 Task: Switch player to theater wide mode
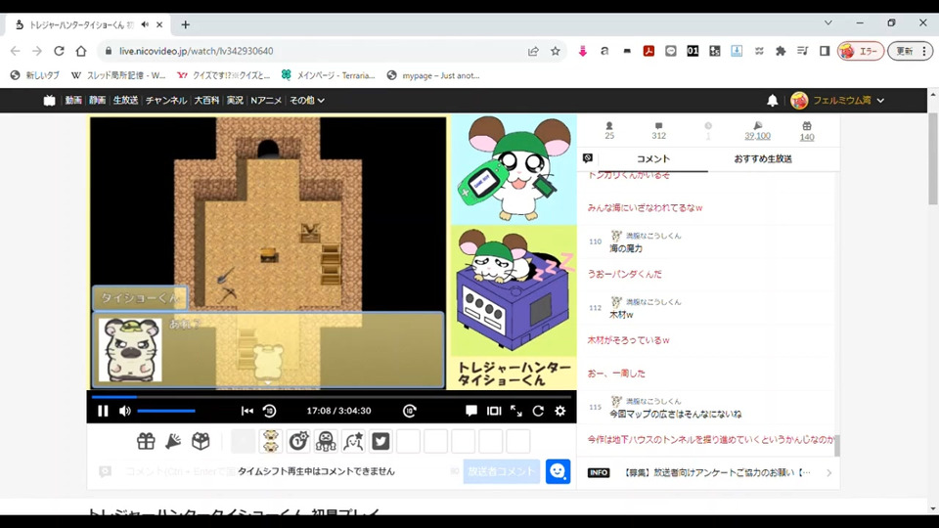(494, 411)
